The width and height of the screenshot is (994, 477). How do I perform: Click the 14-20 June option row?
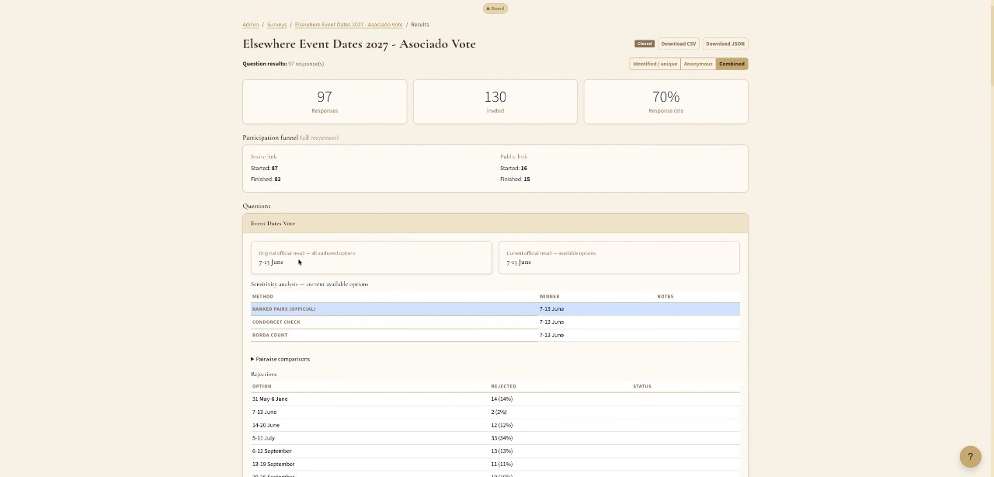coord(495,425)
